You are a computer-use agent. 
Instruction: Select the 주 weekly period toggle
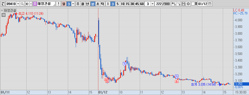(78, 4)
